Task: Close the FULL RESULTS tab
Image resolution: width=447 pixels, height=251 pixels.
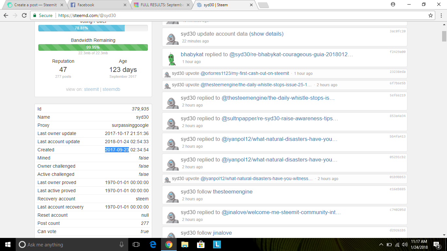Action: (188, 5)
